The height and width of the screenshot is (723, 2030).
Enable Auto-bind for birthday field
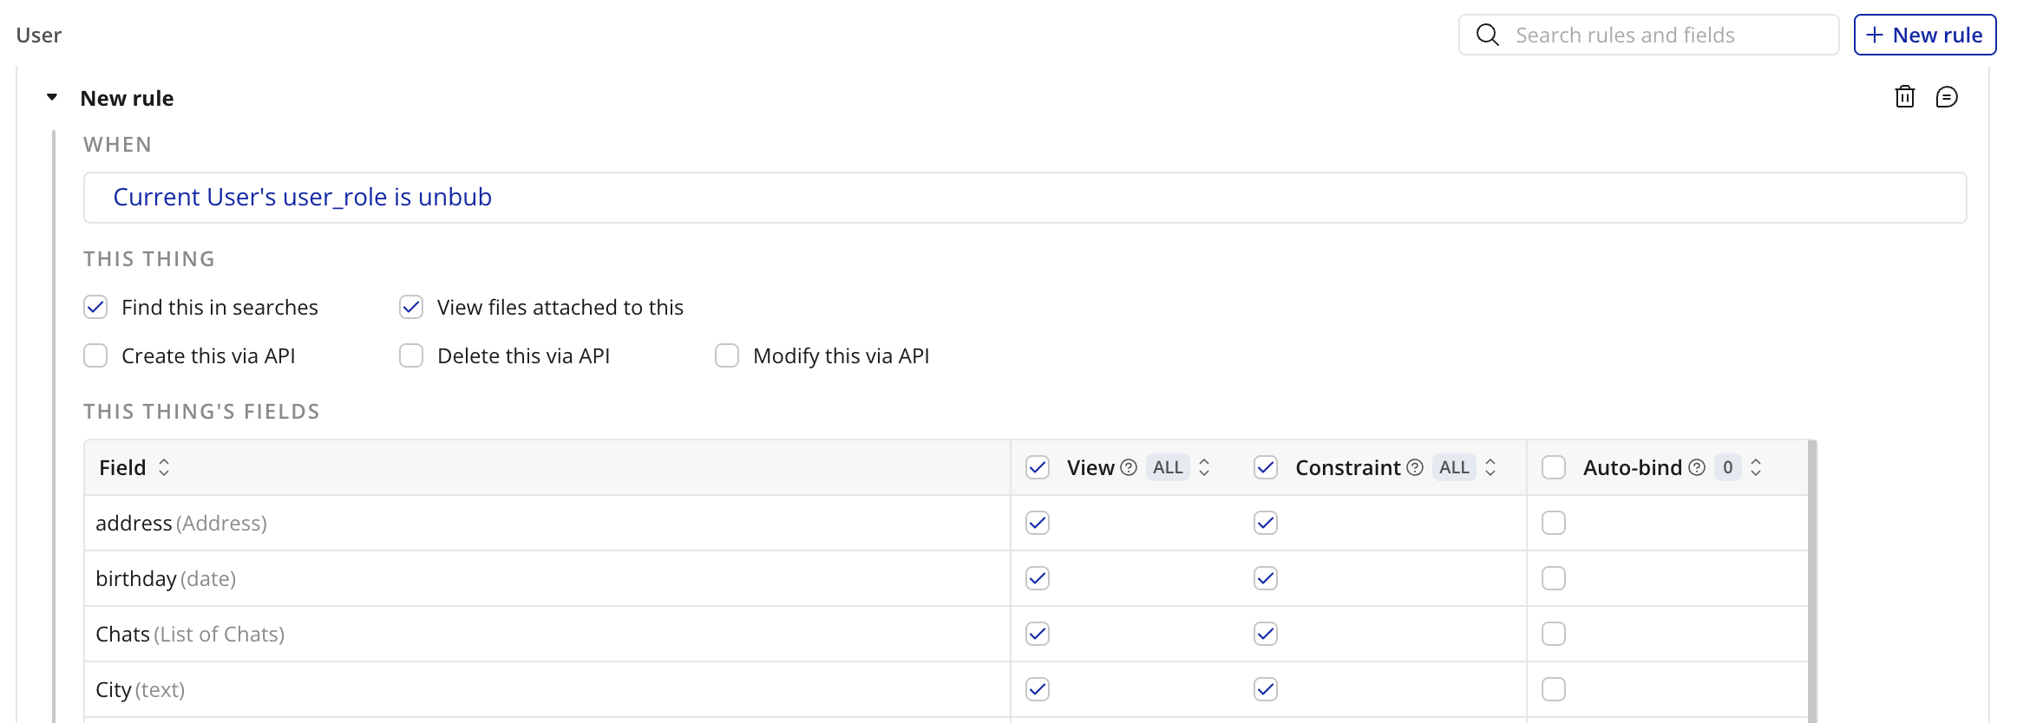(1554, 578)
